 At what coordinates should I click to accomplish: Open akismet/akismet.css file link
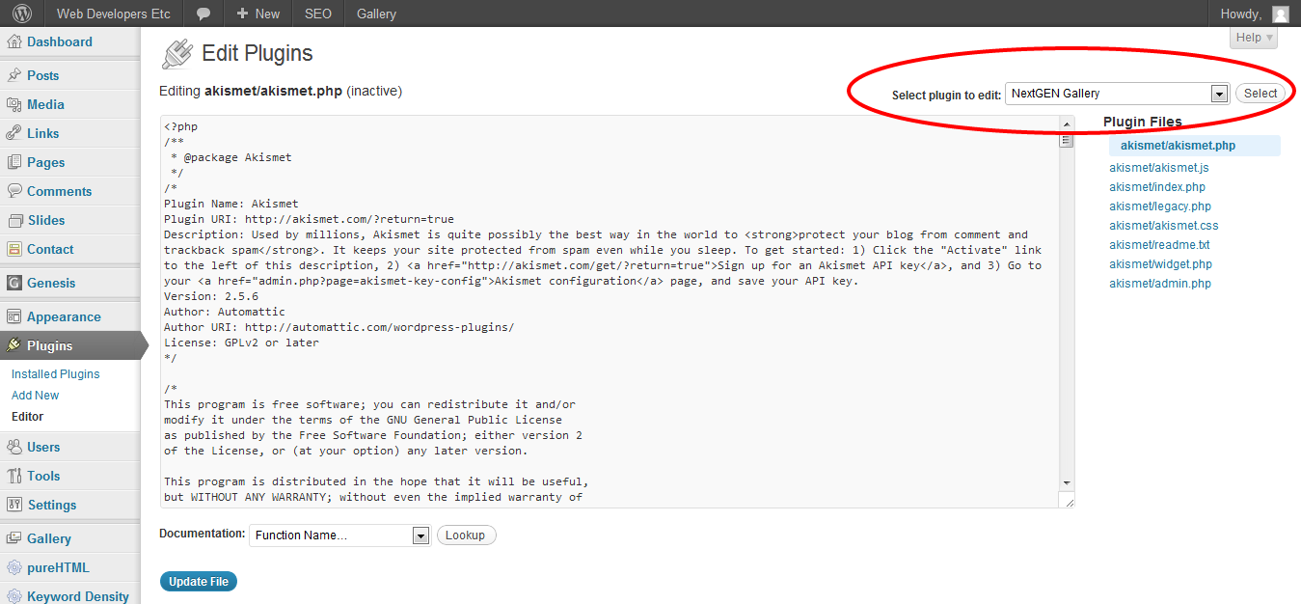[x=1164, y=226]
